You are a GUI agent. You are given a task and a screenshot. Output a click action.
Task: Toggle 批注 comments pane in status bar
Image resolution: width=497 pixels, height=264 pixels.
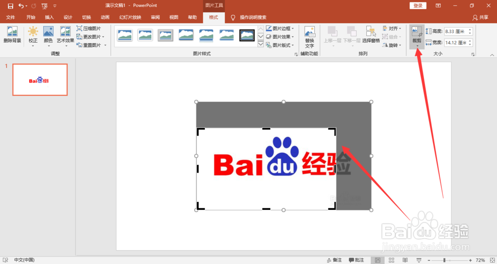[356, 260]
